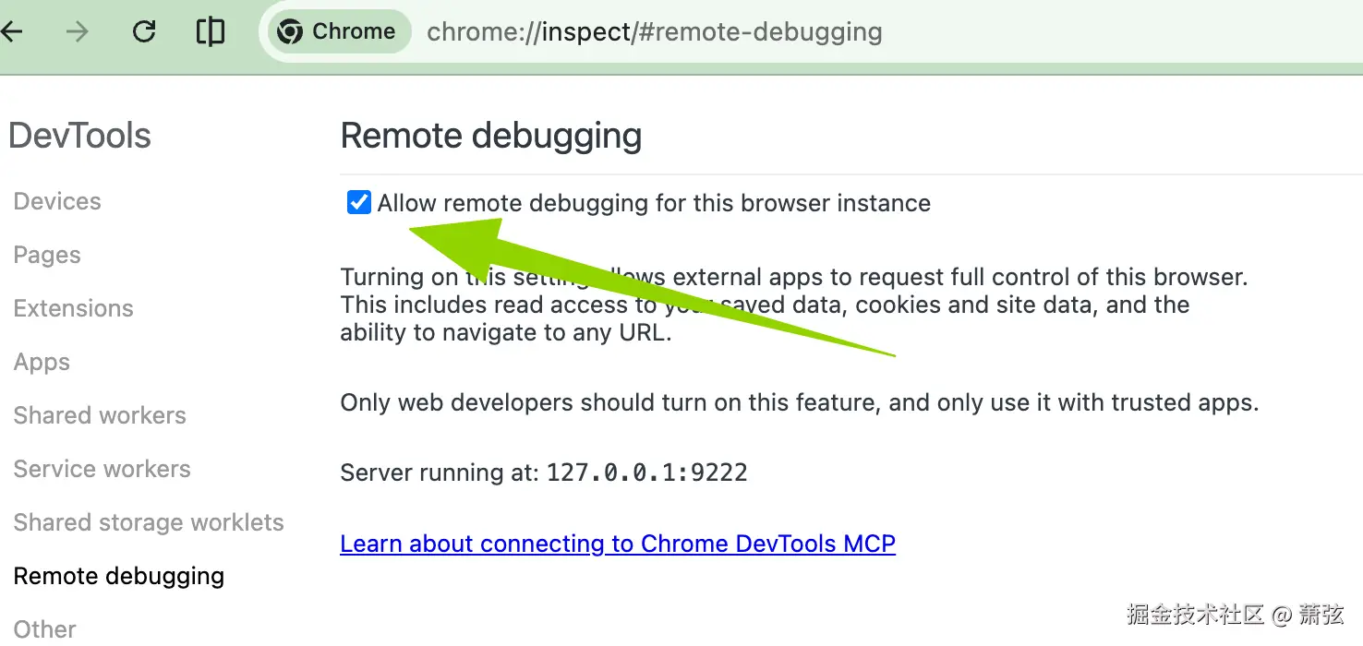The height and width of the screenshot is (646, 1363).
Task: Click the browser back arrow
Action: (11, 31)
